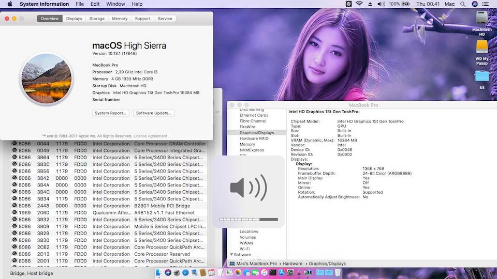497x279 pixels.
Task: Click the System Report... button
Action: (x=110, y=113)
